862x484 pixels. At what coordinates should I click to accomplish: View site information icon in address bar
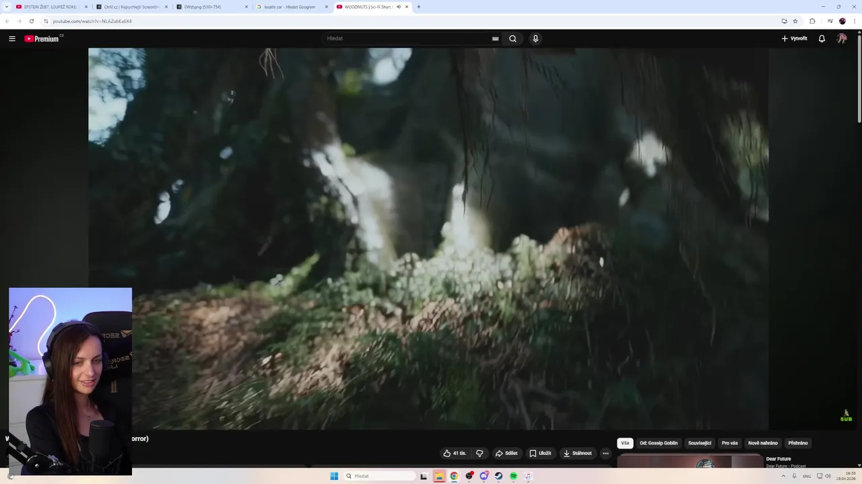coord(46,21)
